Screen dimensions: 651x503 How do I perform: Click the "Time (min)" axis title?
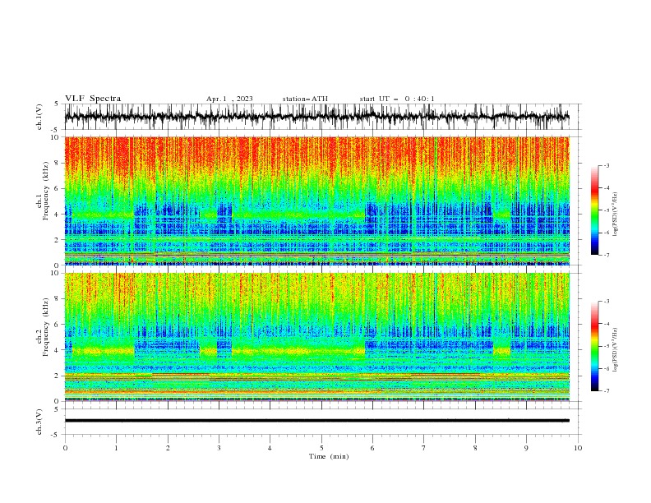329,456
